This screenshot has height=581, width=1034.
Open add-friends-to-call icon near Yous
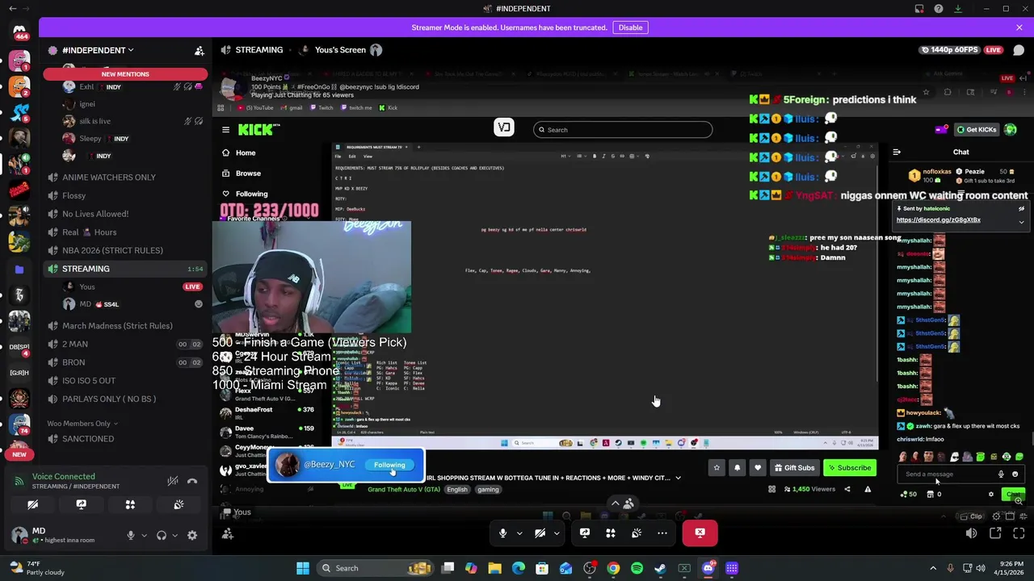(228, 533)
